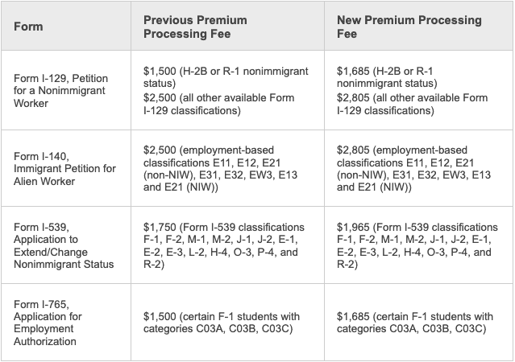The image size is (515, 362).
Task: Select the Form I-129 Petition cell
Action: click(66, 90)
